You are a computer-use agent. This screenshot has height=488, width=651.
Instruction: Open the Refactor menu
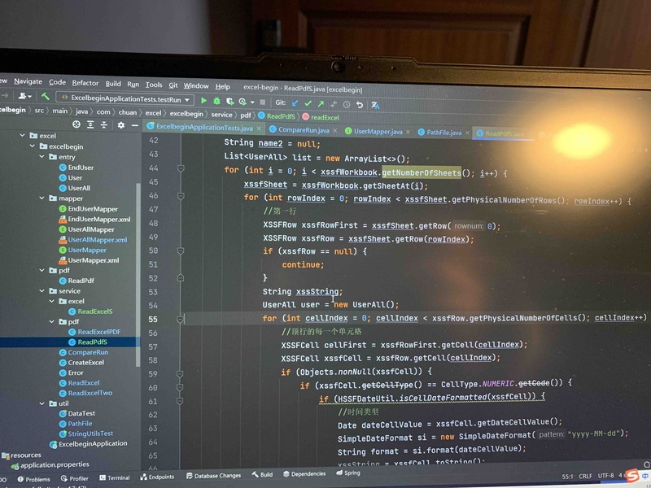point(85,83)
